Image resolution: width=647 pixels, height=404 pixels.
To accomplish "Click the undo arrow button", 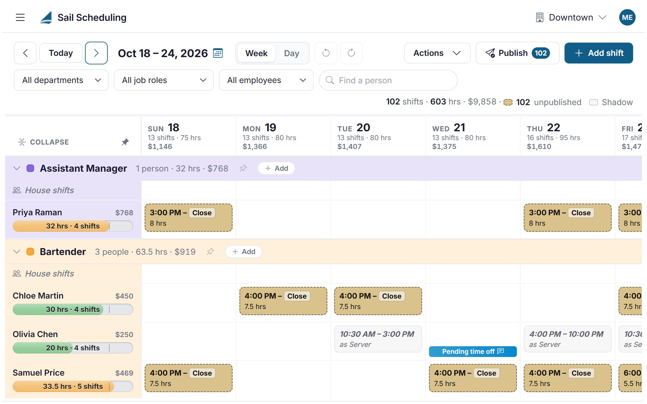I will (x=326, y=53).
